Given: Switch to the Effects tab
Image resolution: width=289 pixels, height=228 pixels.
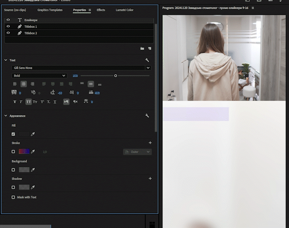Looking at the screenshot, I should 101,10.
